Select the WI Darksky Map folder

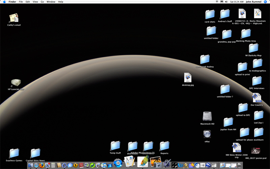(253, 48)
